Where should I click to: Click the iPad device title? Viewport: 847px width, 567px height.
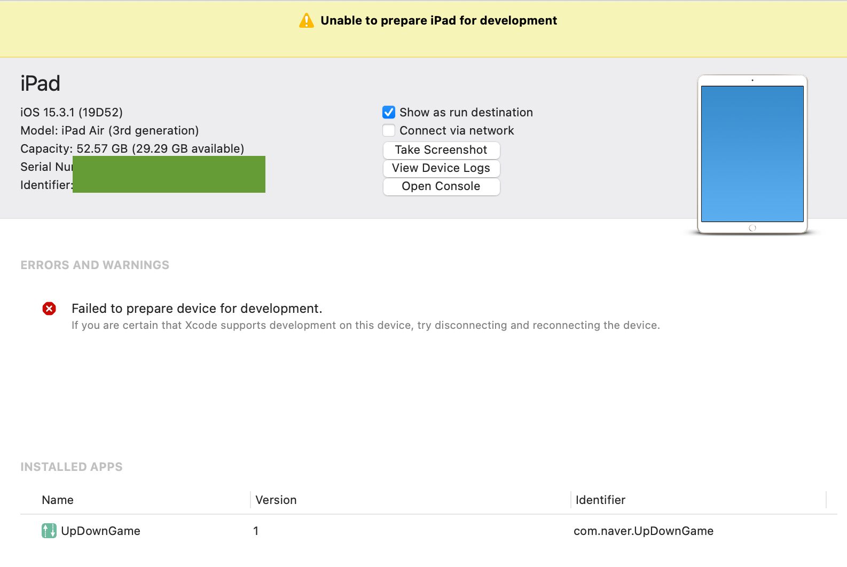(x=40, y=83)
